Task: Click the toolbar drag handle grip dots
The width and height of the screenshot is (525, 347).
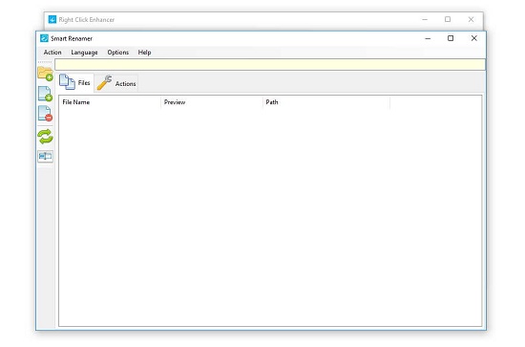Action: pyautogui.click(x=45, y=62)
